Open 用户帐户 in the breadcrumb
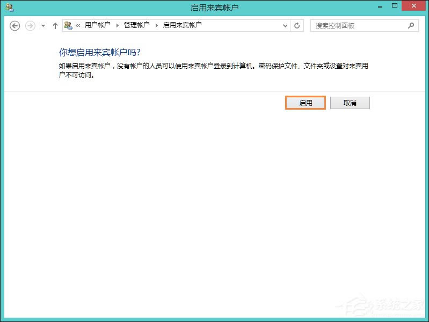 tap(97, 25)
